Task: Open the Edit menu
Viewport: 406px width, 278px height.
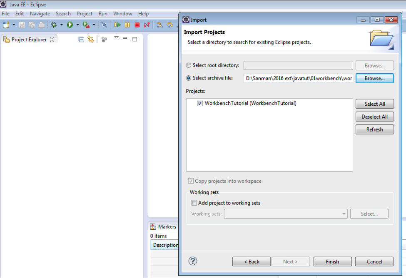Action: click(20, 14)
